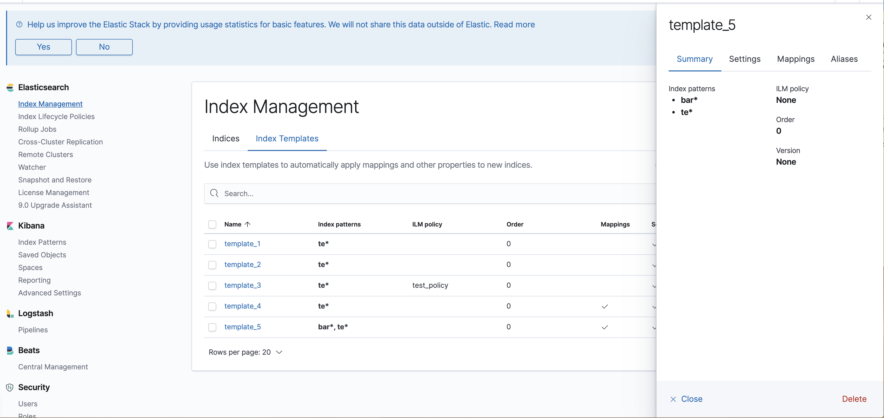The image size is (884, 418).
Task: Check the template_3 row checkbox
Action: click(x=213, y=286)
